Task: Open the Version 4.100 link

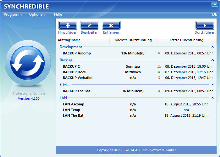Action: [x=29, y=98]
